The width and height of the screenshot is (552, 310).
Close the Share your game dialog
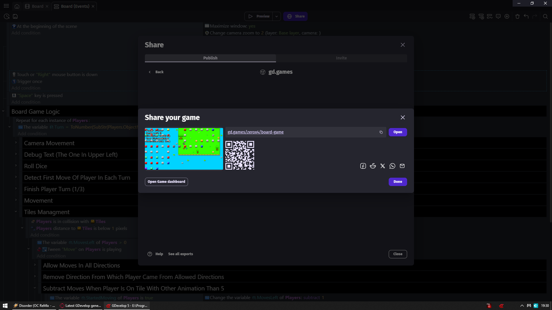pyautogui.click(x=403, y=117)
